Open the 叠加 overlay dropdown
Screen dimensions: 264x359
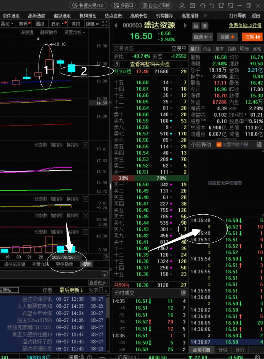[x=7, y=24]
